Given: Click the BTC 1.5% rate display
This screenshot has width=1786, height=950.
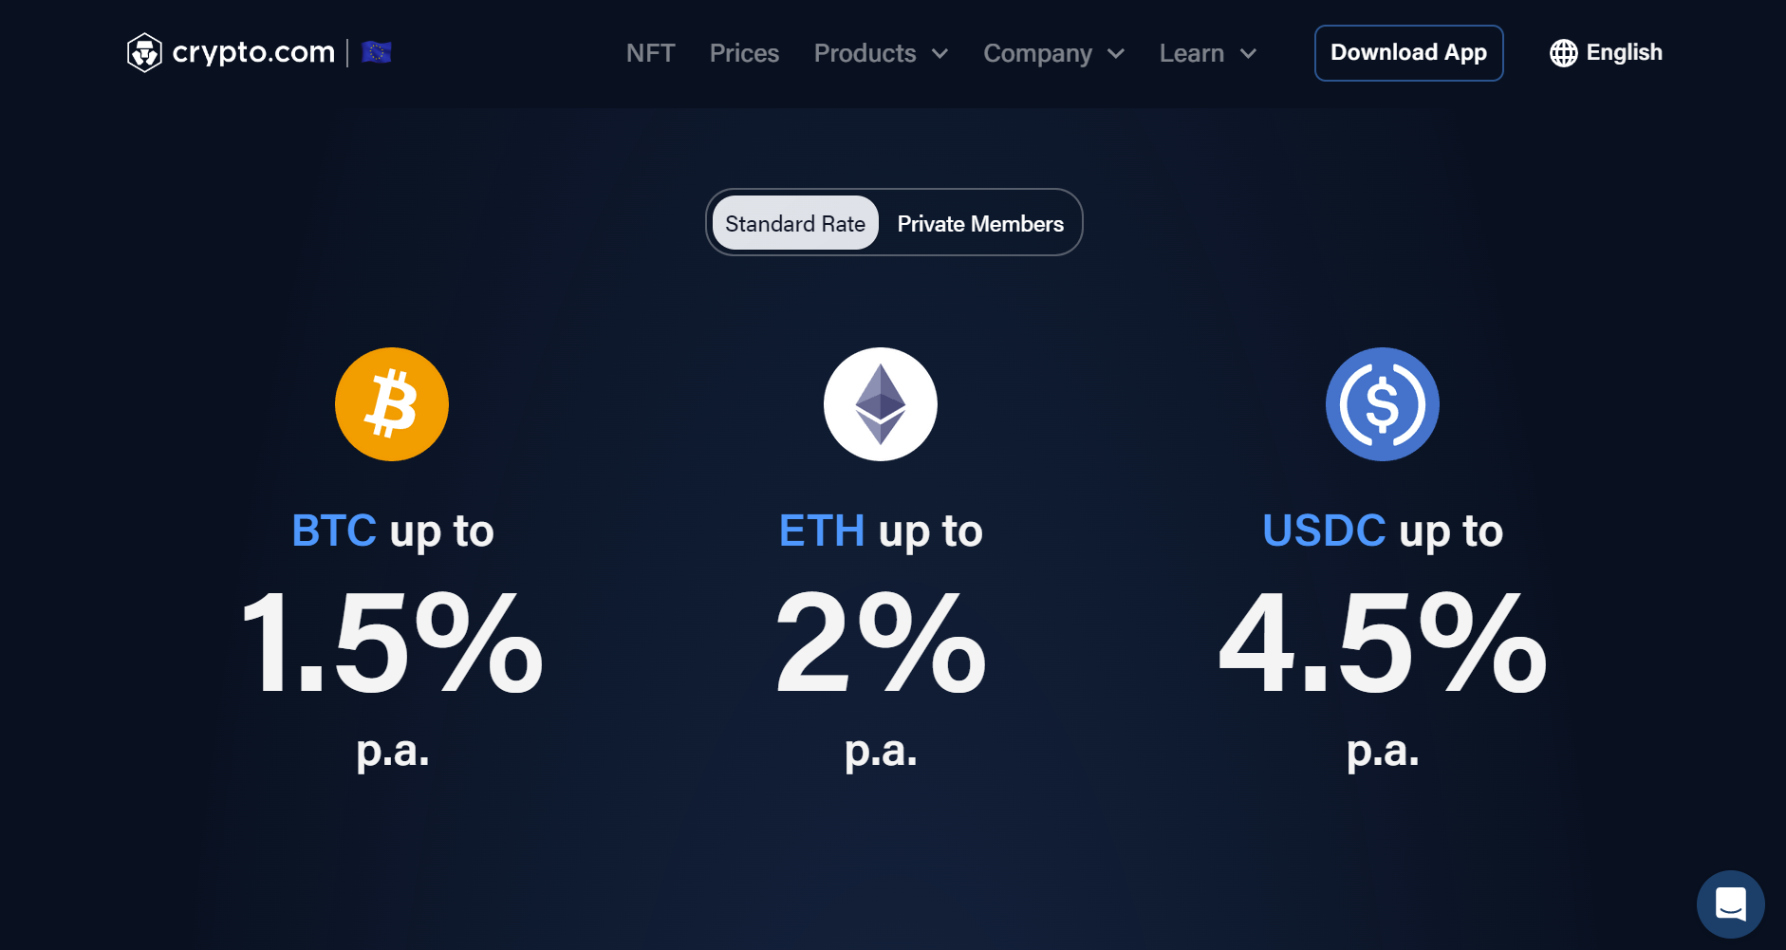Looking at the screenshot, I should coord(392,643).
